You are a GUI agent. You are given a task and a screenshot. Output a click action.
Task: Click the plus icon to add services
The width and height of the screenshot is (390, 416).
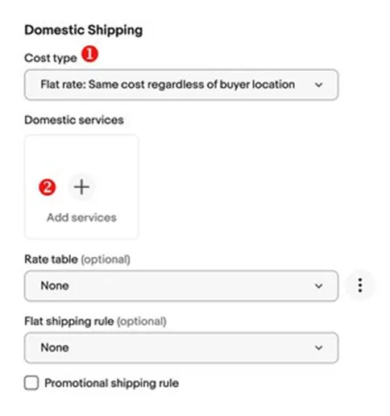tap(81, 187)
